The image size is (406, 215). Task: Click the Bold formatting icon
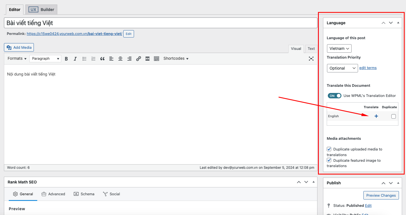[x=66, y=59]
